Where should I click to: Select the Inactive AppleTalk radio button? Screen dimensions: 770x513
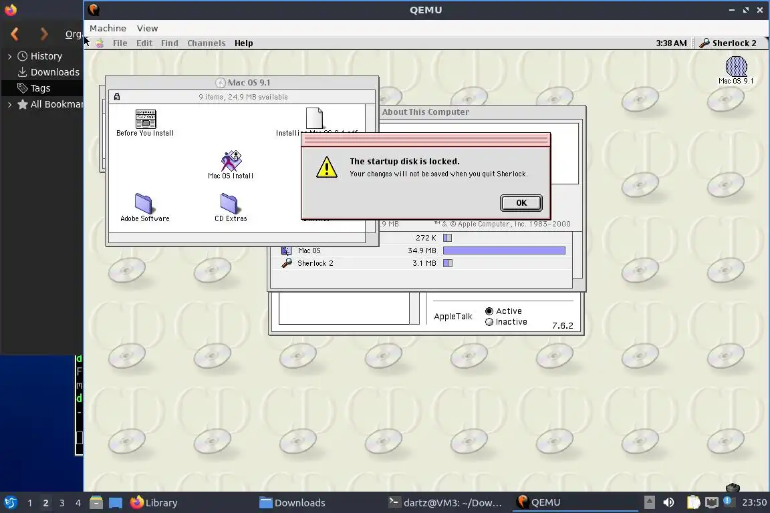tap(489, 322)
